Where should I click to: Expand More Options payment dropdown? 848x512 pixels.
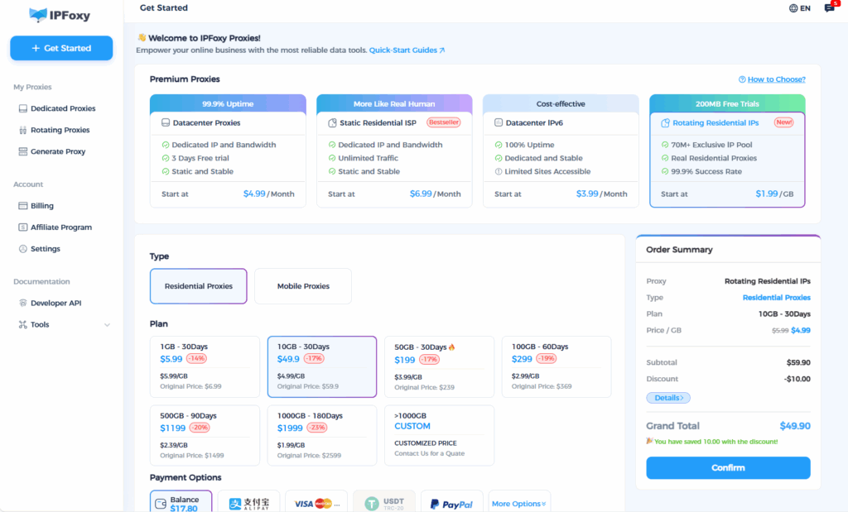tap(518, 504)
